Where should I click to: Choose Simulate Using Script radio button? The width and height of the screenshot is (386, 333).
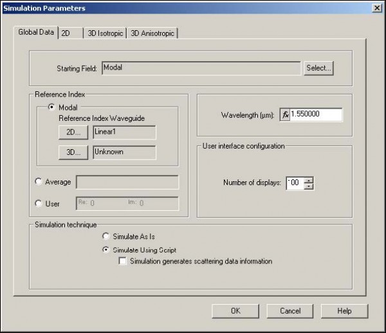(106, 249)
